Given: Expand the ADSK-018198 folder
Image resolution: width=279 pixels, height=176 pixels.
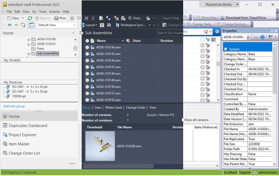Looking at the screenshot, I should click(x=29, y=40).
